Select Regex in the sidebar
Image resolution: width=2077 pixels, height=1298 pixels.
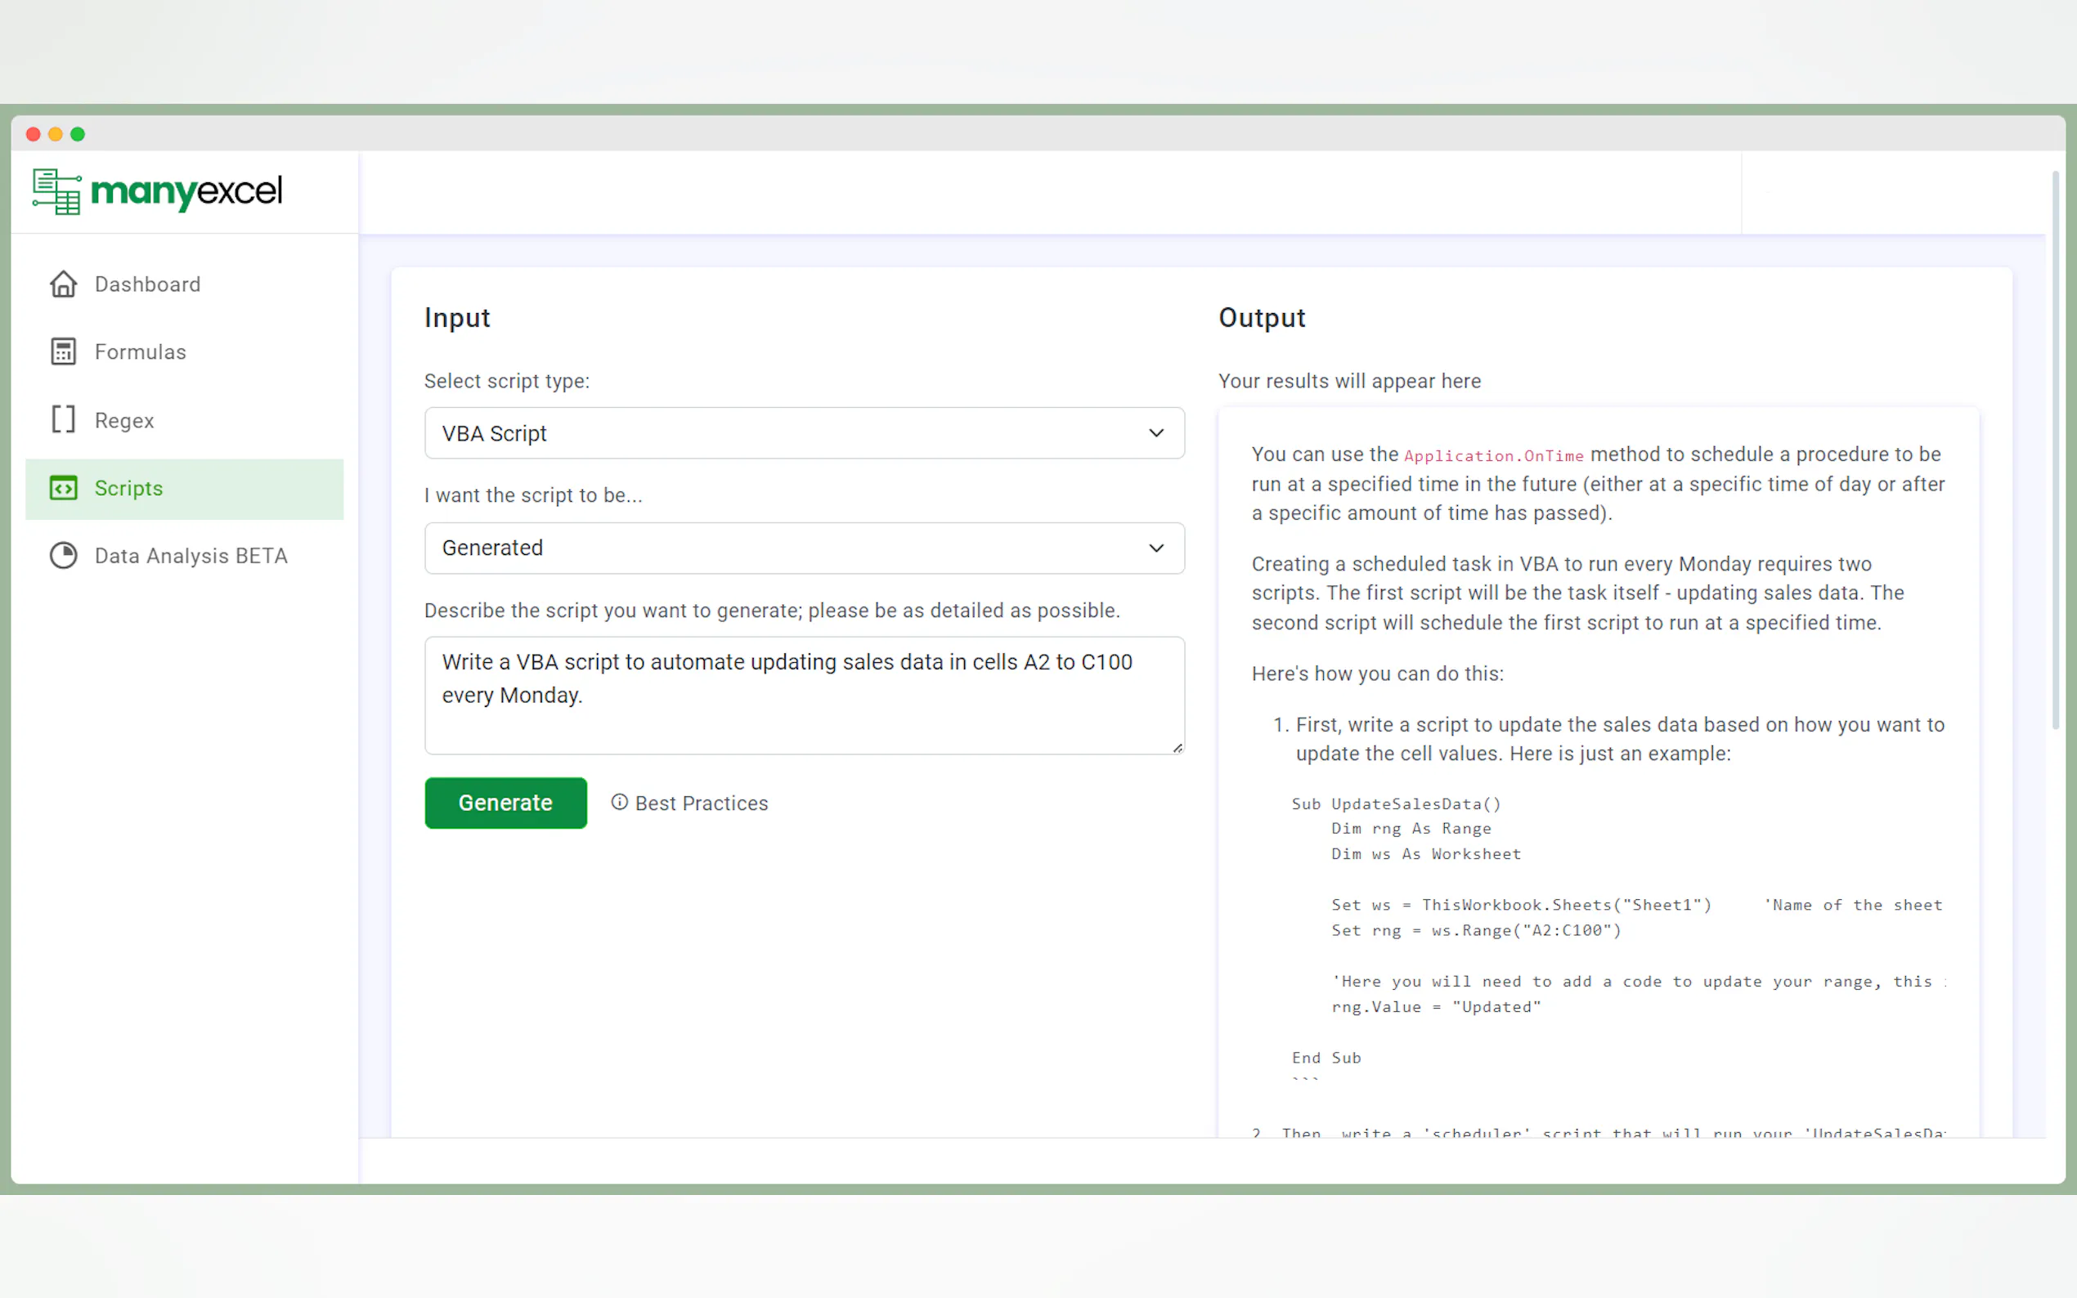[x=124, y=421]
